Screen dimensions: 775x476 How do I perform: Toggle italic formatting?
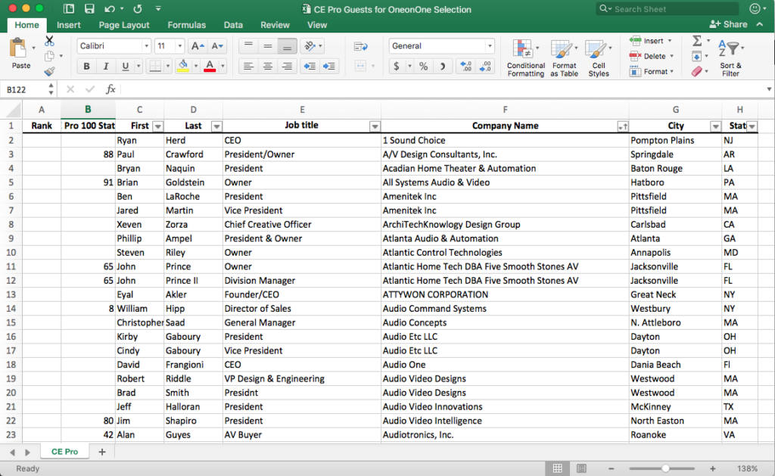[x=106, y=67]
